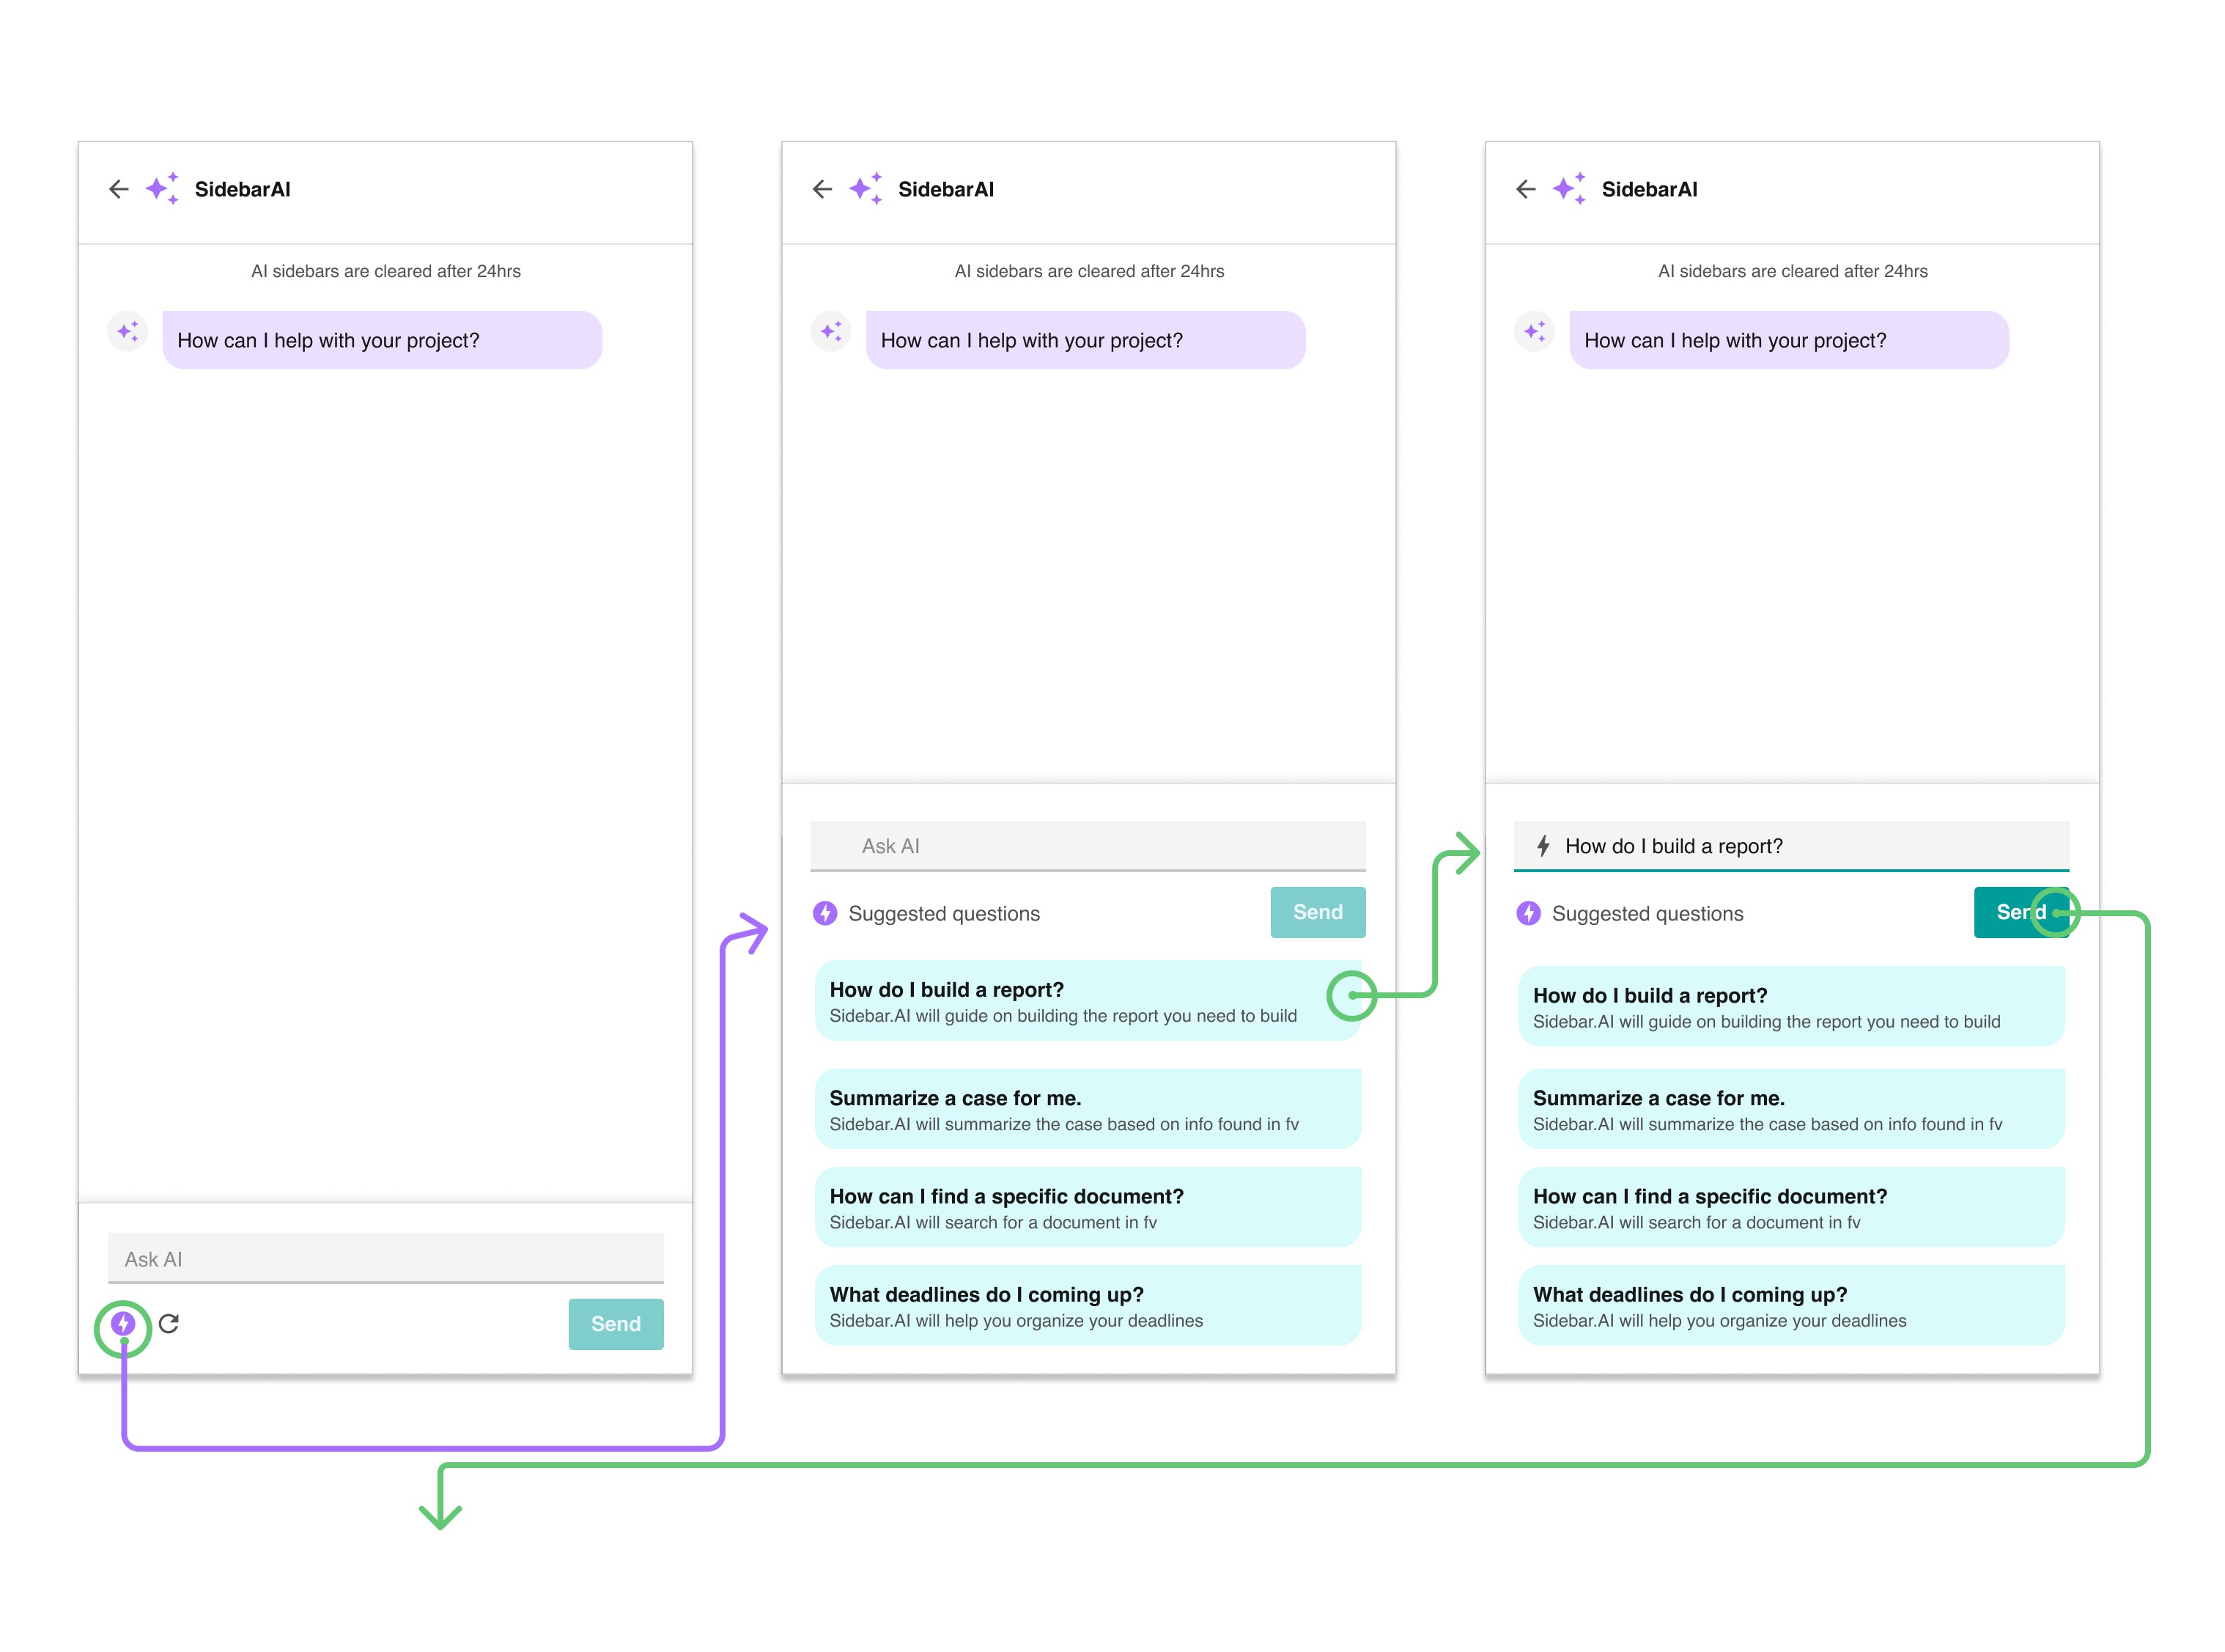This screenshot has width=2225, height=1652.
Task: Click back arrow in middle SidebarAI panel
Action: click(822, 189)
